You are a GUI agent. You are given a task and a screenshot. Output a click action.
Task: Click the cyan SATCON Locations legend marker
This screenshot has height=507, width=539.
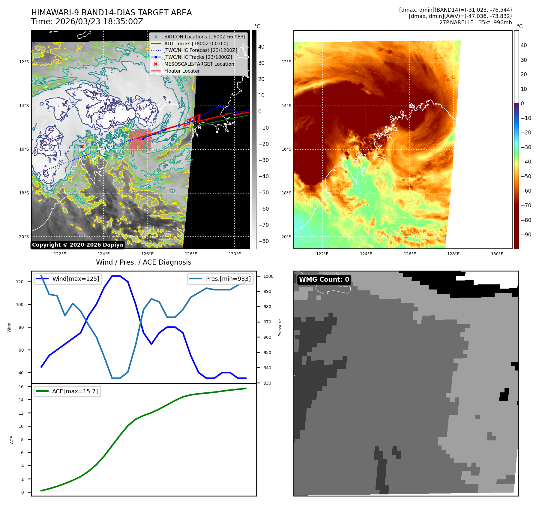pyautogui.click(x=156, y=37)
